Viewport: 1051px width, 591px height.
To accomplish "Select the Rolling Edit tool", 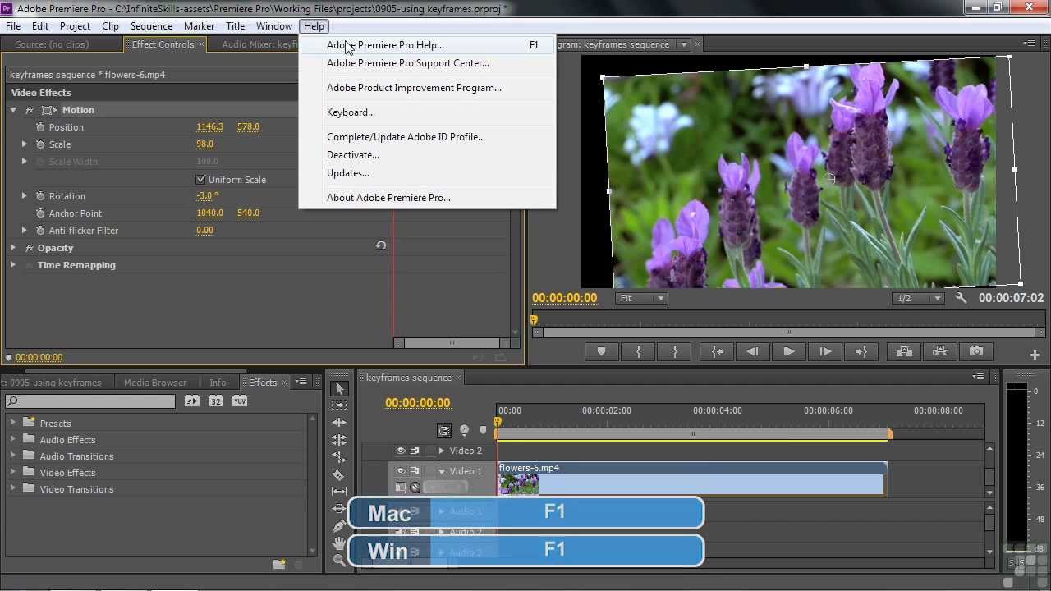I will (x=339, y=440).
